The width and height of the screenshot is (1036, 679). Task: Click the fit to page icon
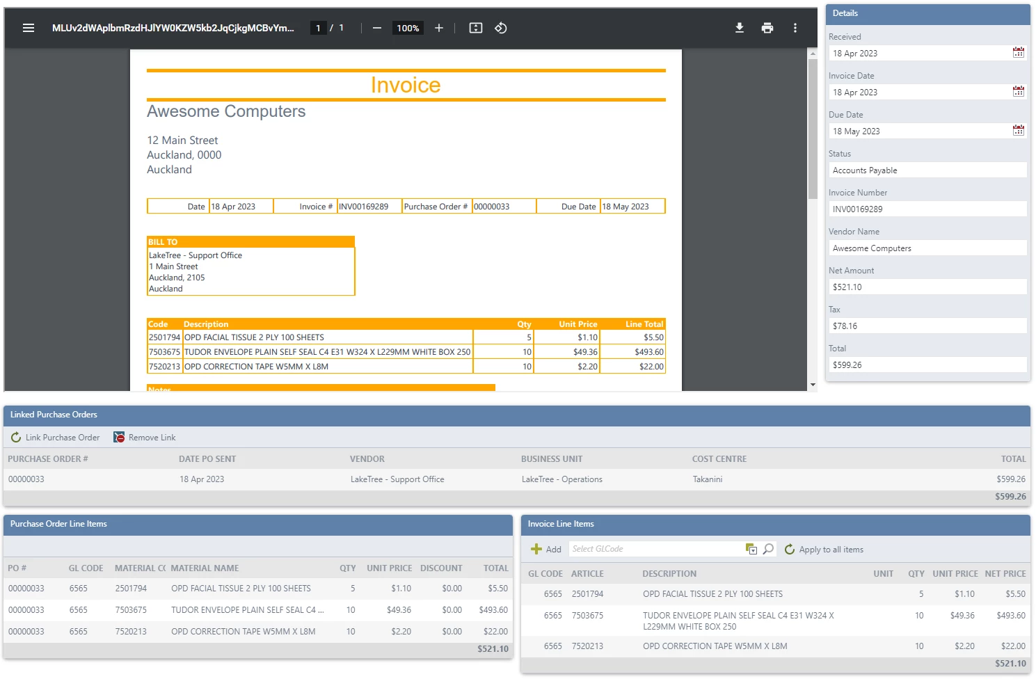[x=476, y=28]
